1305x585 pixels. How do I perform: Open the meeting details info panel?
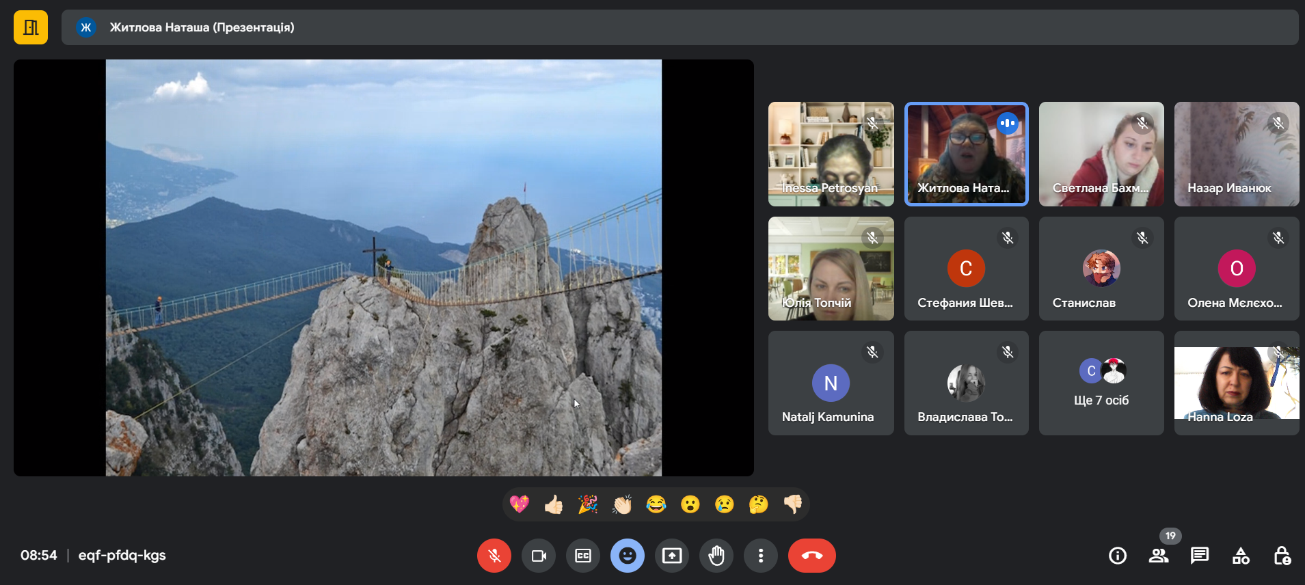(x=1118, y=556)
